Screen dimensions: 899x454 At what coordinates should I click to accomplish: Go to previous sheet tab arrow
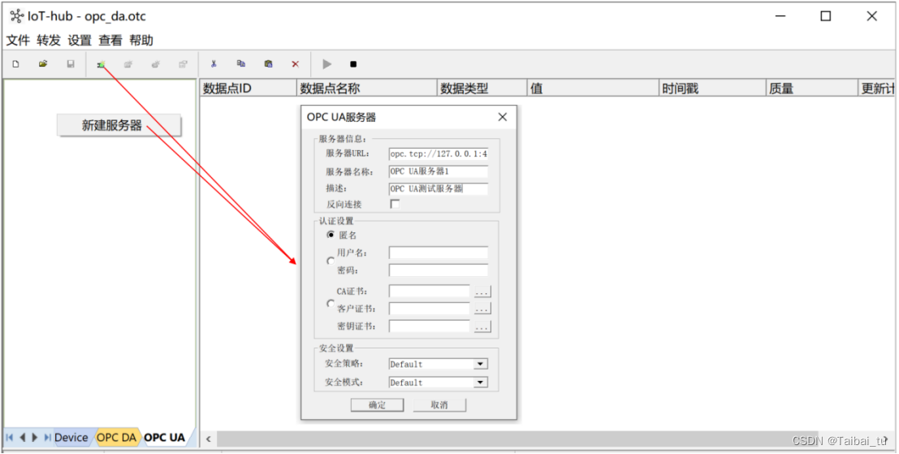(22, 438)
